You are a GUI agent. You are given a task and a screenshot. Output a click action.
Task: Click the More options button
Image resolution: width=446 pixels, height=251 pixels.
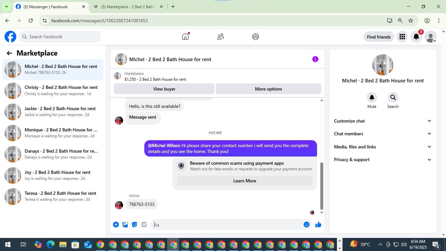point(268,89)
